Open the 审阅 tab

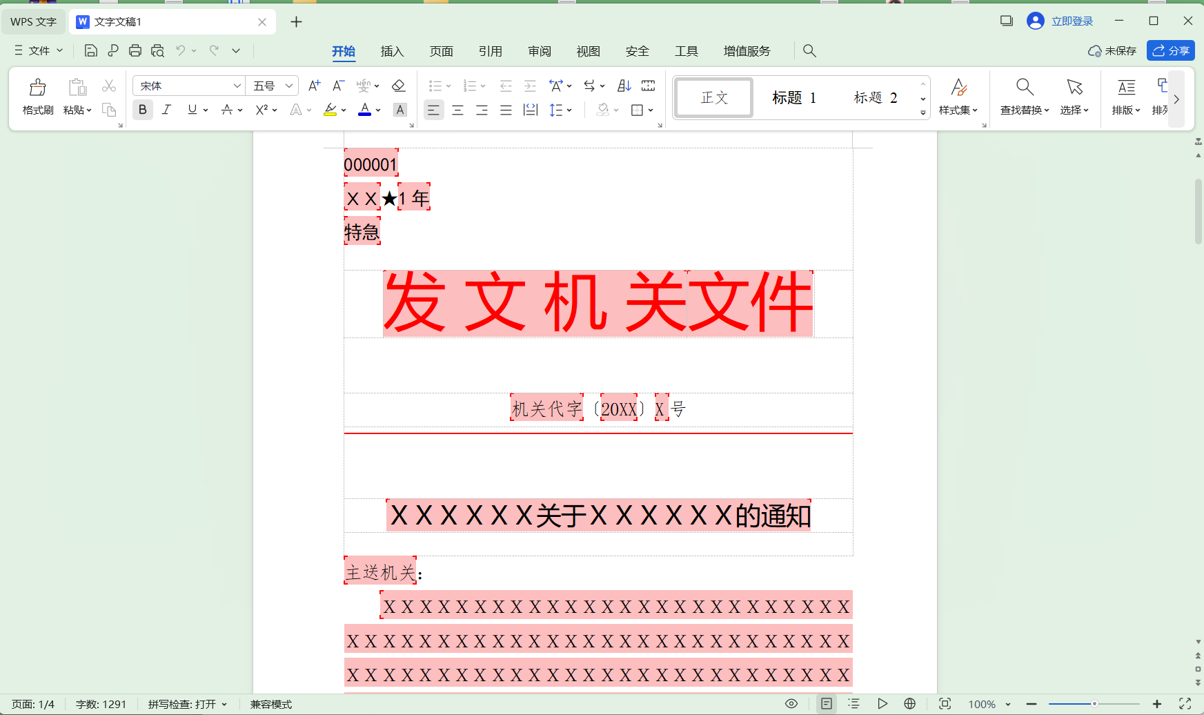540,51
